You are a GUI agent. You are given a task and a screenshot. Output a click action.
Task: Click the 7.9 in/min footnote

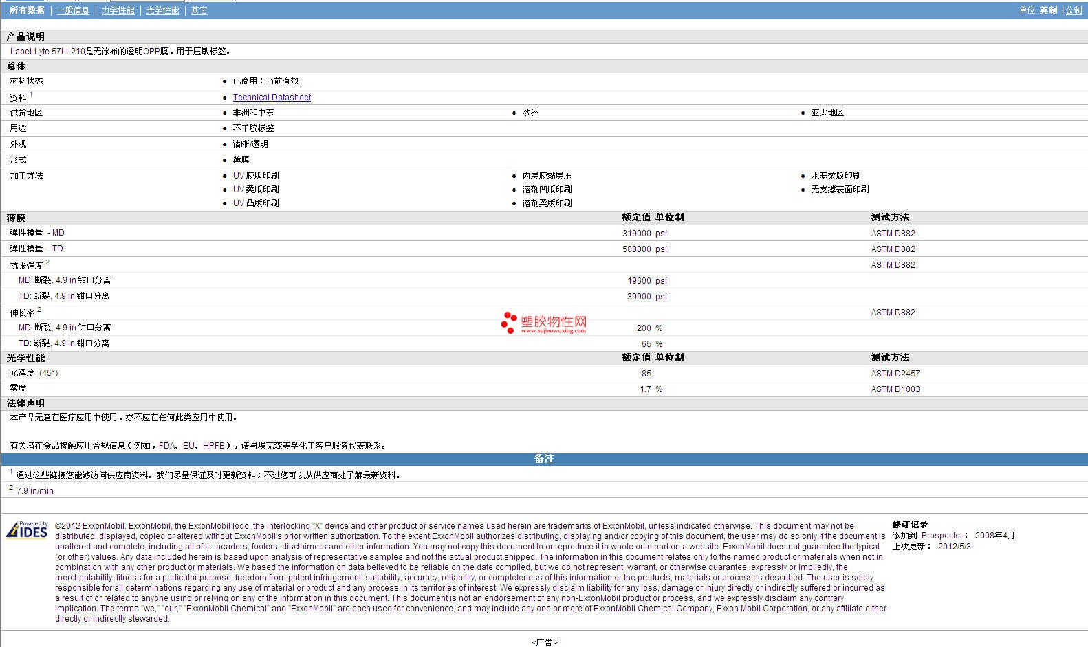point(34,491)
